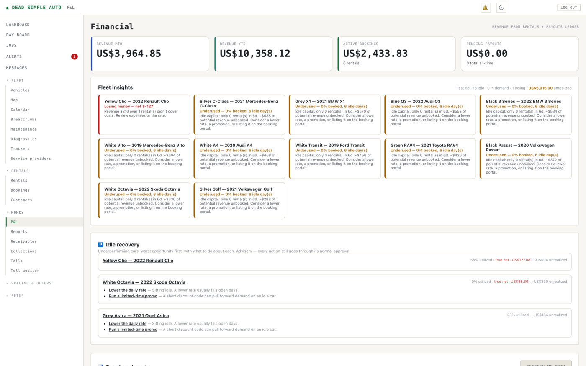Select Vehicles under Fleet

(44, 90)
